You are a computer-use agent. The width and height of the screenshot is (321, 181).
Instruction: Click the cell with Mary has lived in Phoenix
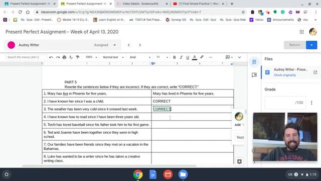(x=193, y=94)
